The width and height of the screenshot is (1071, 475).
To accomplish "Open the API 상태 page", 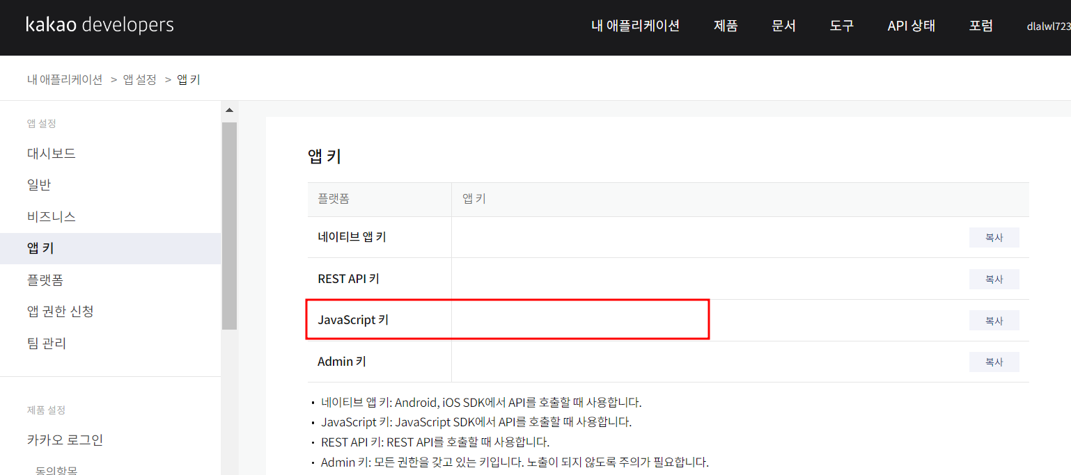I will click(x=912, y=26).
